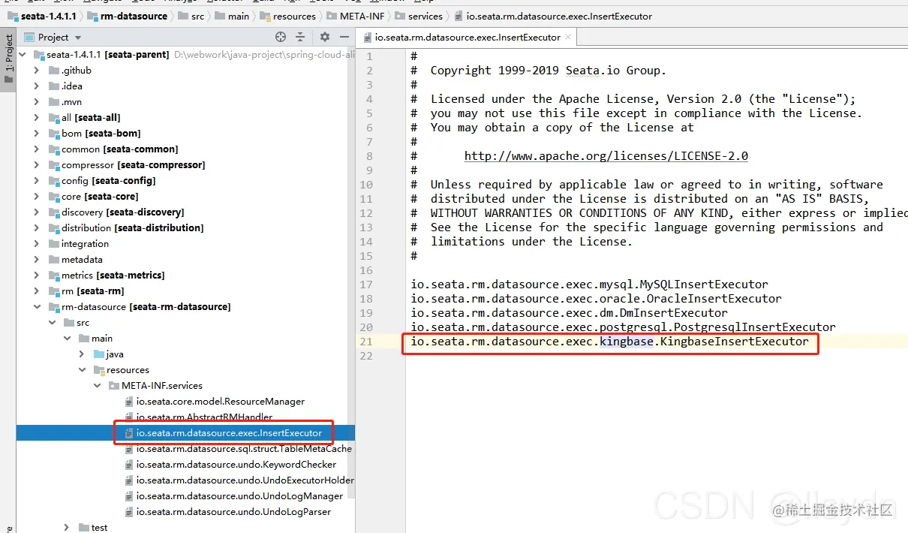
Task: Click the Collapse All icon in Project panel
Action: tap(300, 37)
